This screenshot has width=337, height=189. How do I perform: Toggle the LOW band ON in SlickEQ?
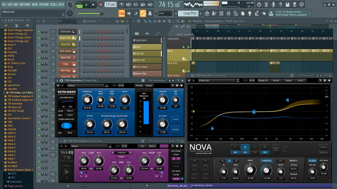coord(91,169)
